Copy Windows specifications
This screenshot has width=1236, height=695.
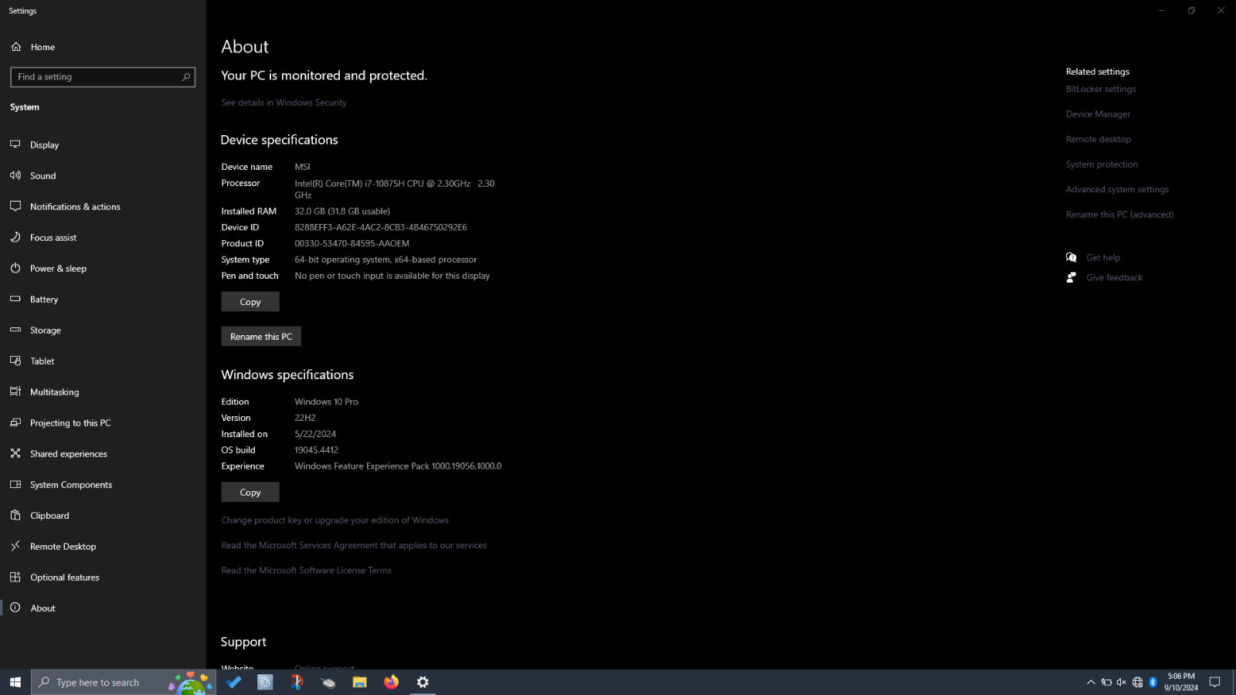pos(250,492)
